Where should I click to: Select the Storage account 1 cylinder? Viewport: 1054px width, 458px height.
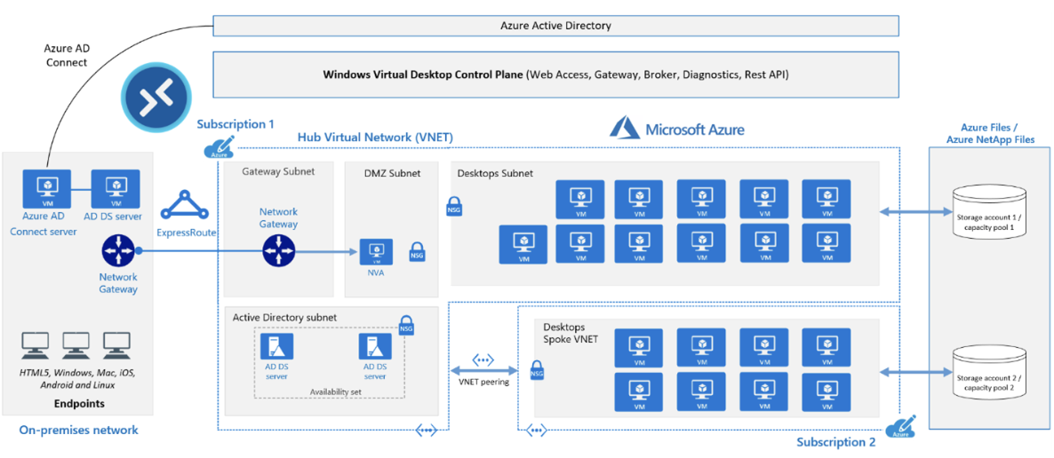[x=991, y=211]
